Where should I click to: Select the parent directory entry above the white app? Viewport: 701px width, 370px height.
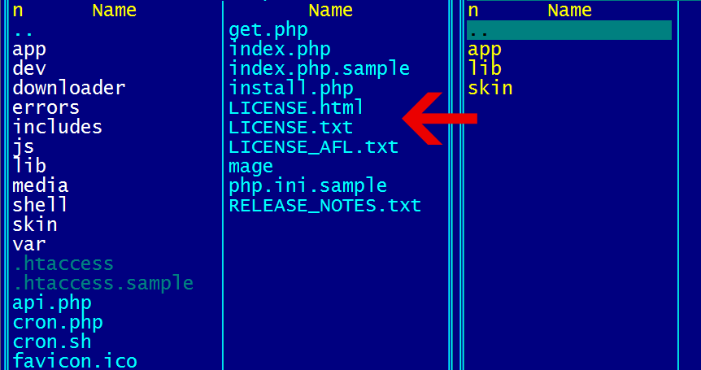(24, 33)
